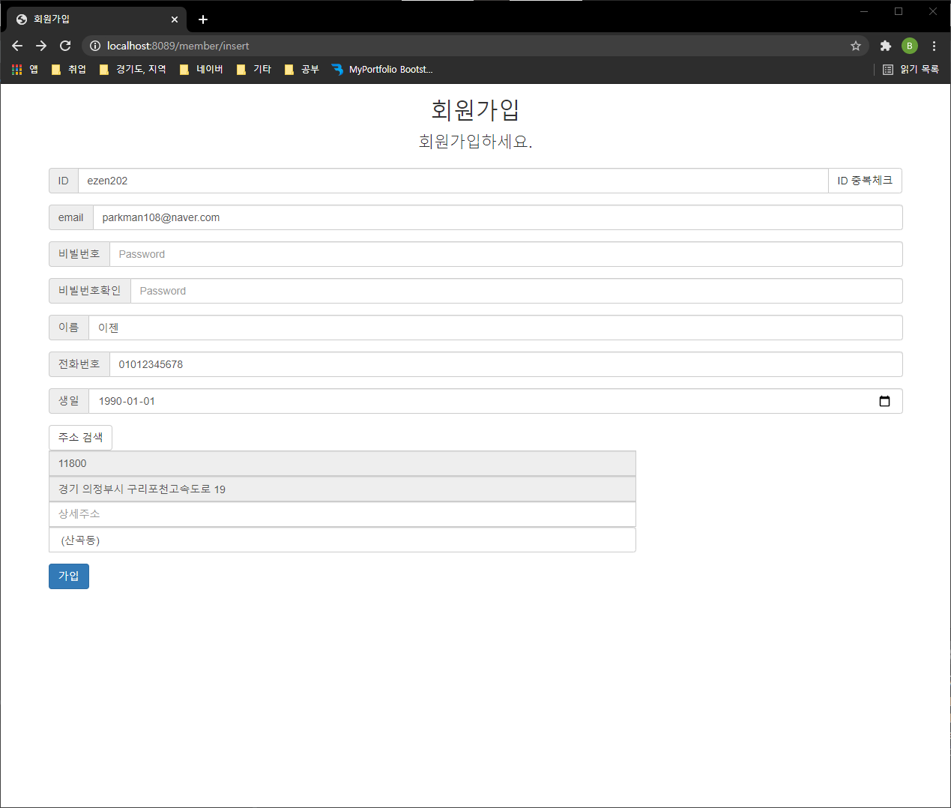
Task: Open the calendar picker on the 생일 field
Action: [x=885, y=401]
